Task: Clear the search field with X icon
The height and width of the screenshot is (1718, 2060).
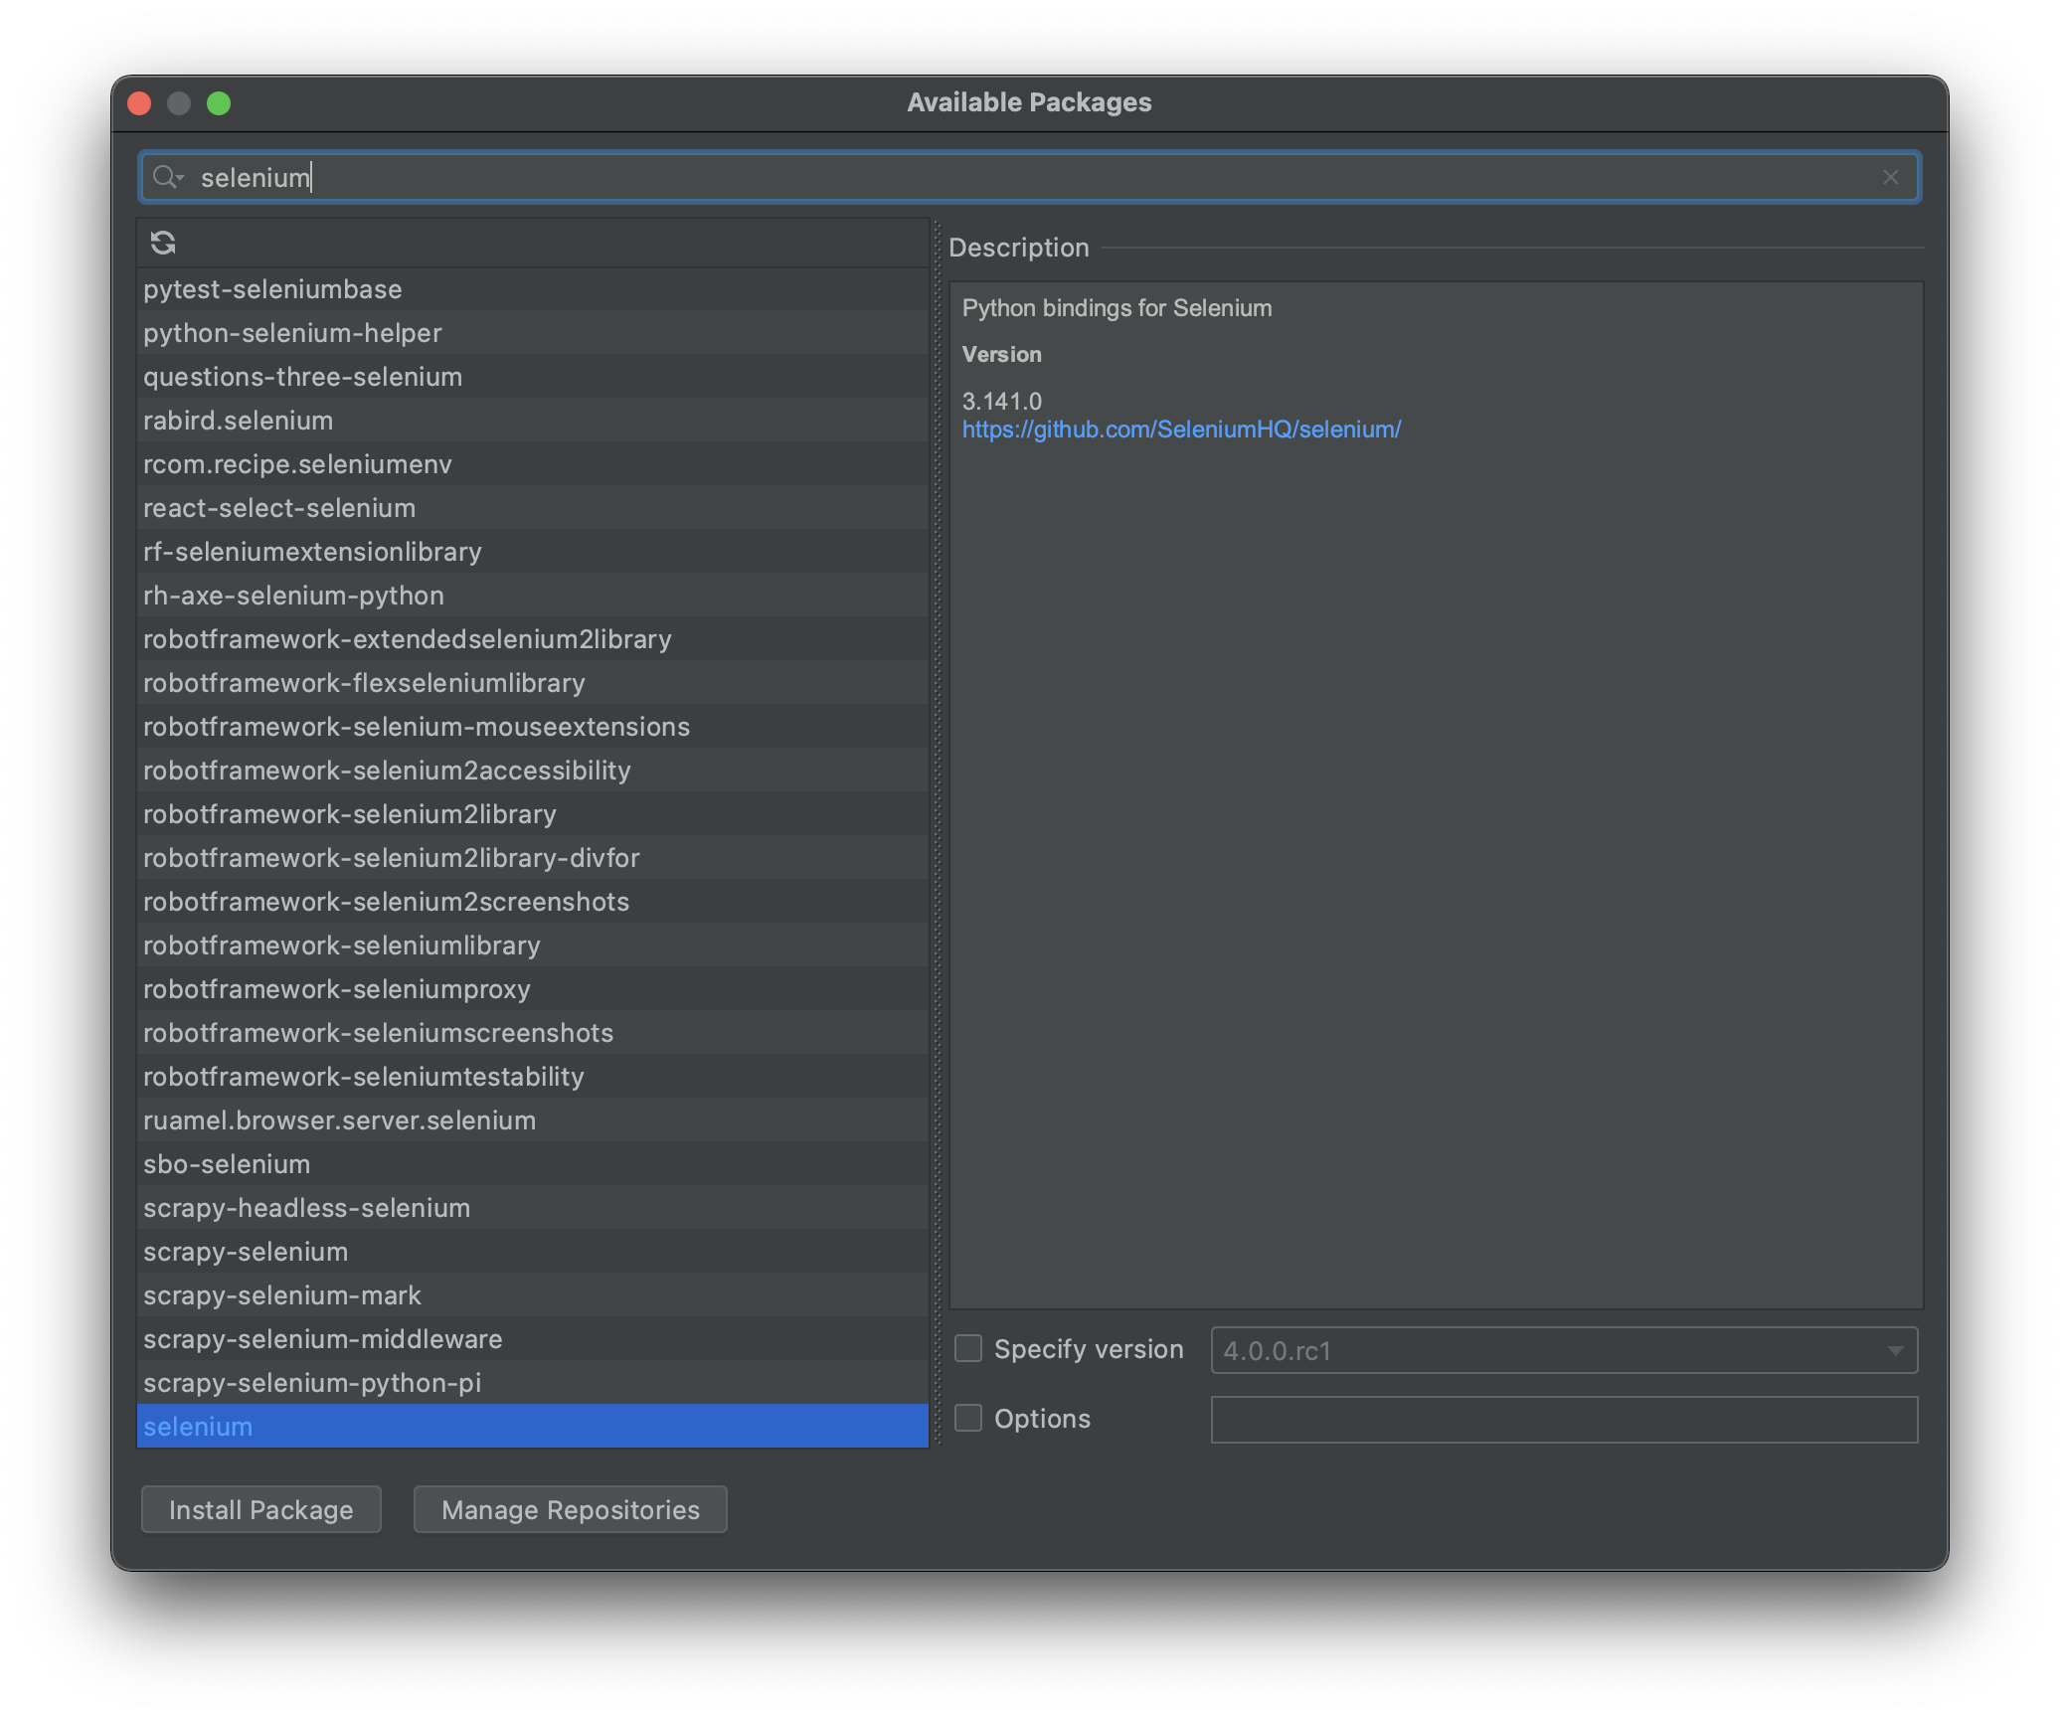Action: click(x=1890, y=177)
